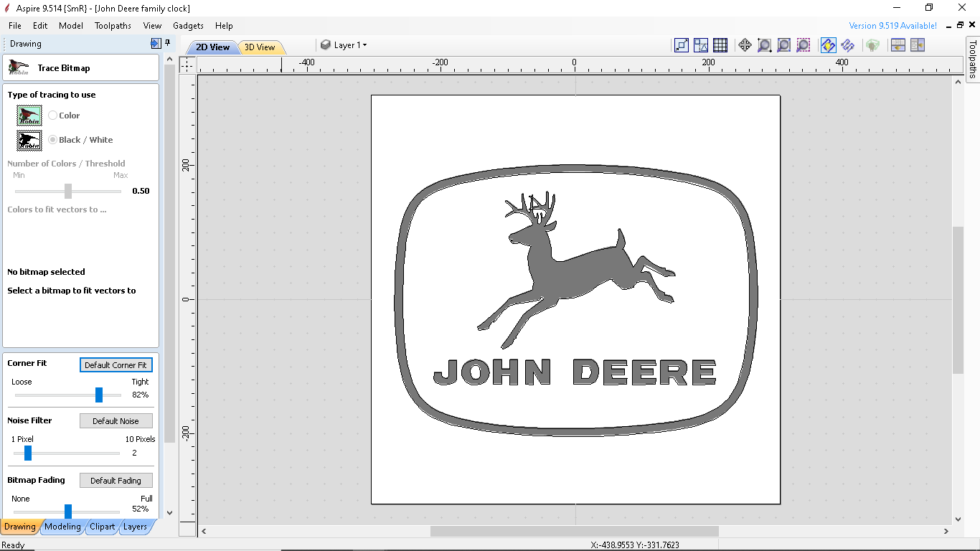Screen dimensions: 980x551
Task: Click the Version 9.519 Available link
Action: [892, 26]
